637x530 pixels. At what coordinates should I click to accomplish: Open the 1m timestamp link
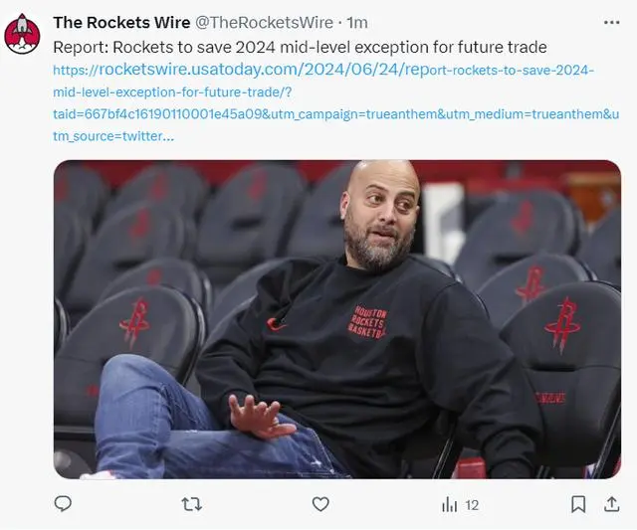coord(357,23)
